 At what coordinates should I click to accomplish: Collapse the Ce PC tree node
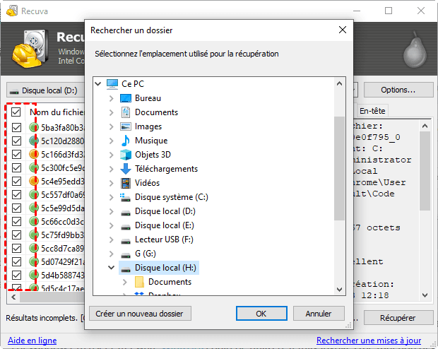pyautogui.click(x=98, y=83)
